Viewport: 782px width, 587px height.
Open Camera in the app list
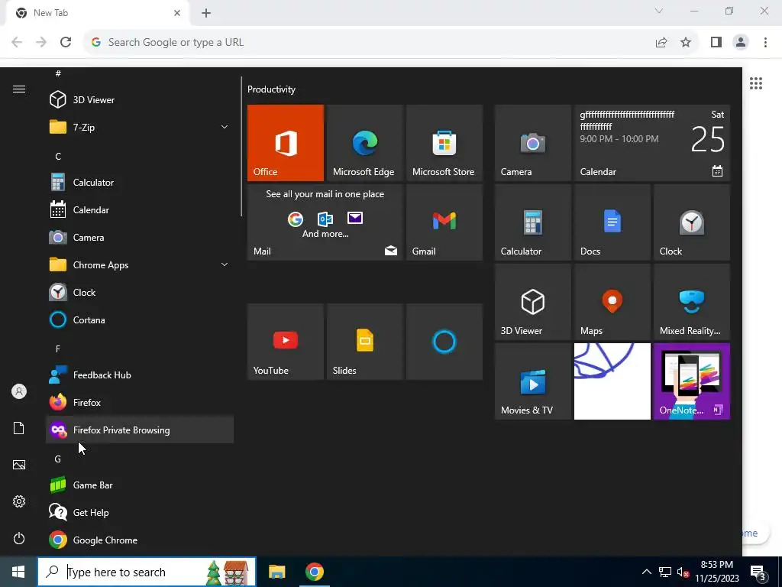click(x=140, y=237)
